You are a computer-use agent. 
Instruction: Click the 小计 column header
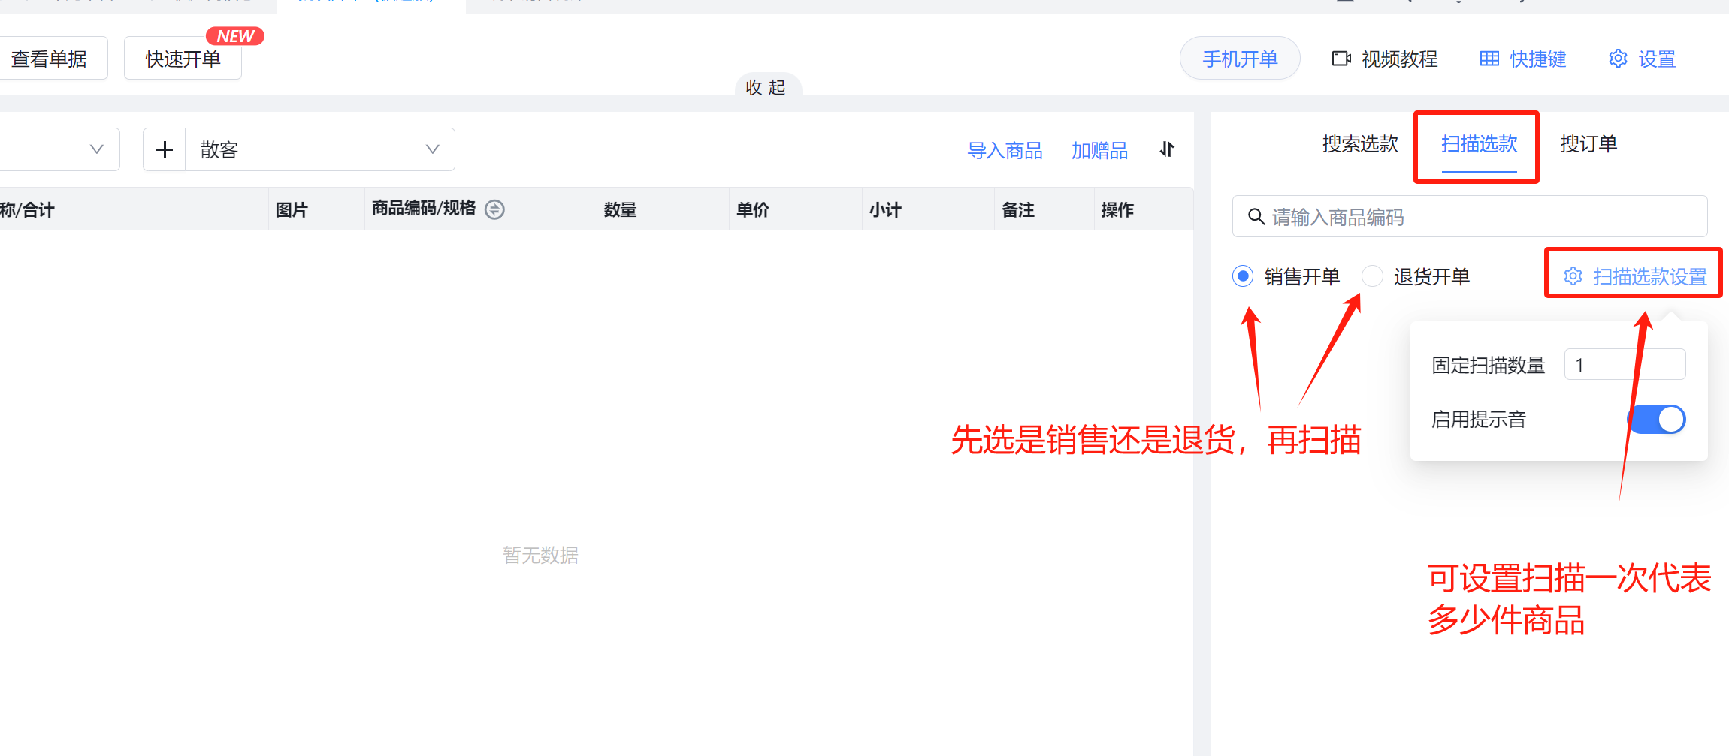pos(929,210)
